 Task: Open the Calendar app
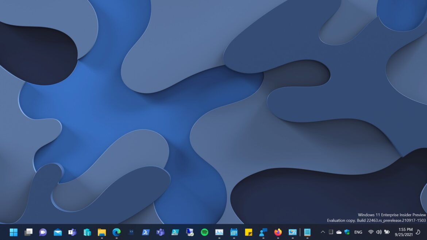[234, 232]
